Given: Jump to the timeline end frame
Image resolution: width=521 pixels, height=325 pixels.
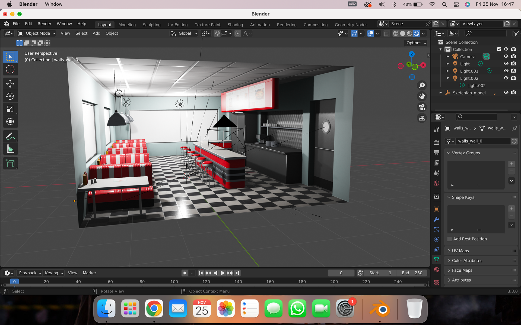Looking at the screenshot, I should [237, 273].
